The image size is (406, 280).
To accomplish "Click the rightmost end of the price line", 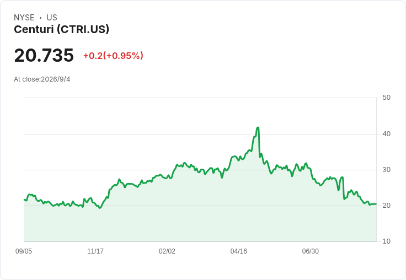I will pyautogui.click(x=376, y=204).
